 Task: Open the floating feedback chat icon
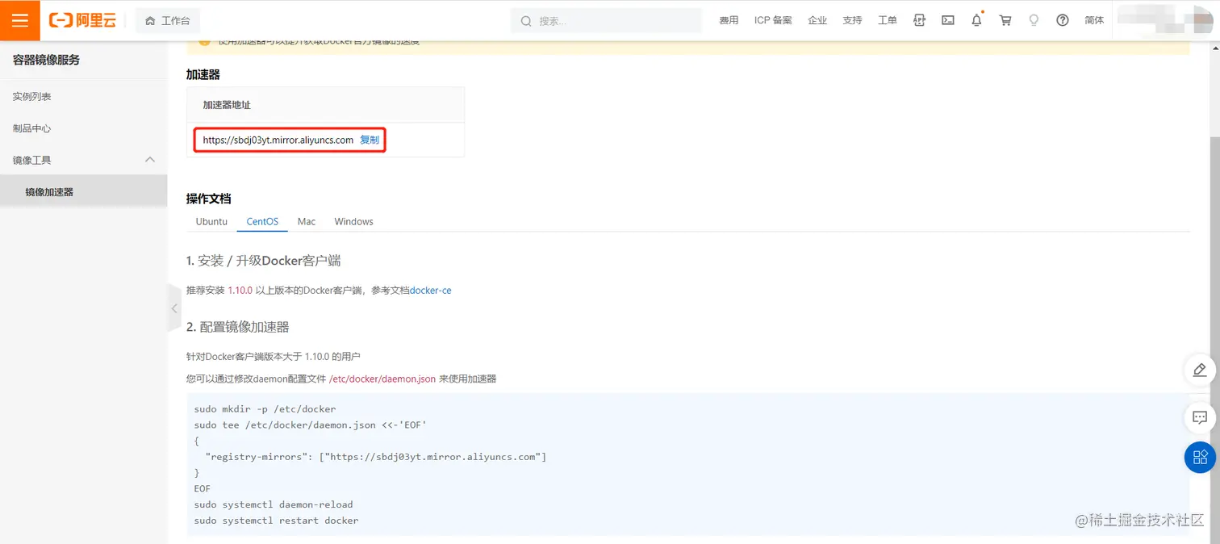pos(1200,417)
